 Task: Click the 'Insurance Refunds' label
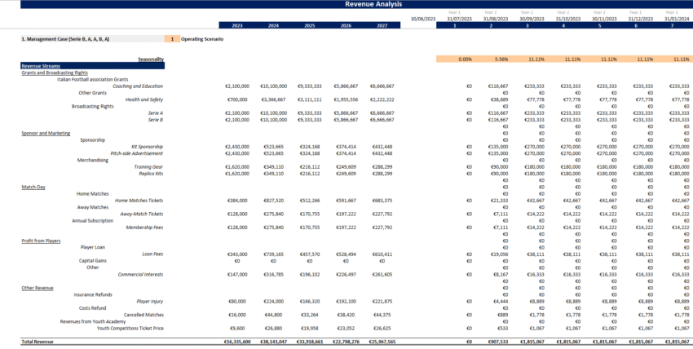92,294
